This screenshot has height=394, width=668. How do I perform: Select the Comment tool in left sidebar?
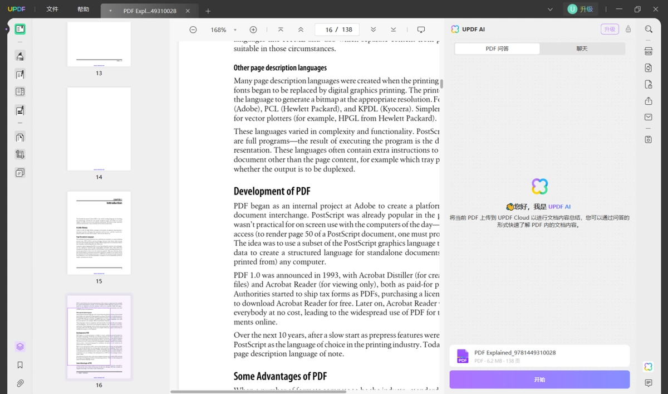(x=20, y=56)
